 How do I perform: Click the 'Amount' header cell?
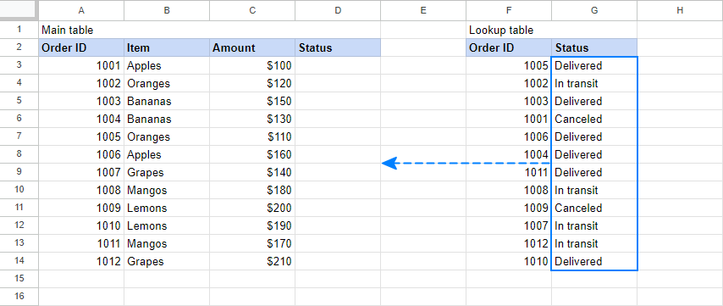(x=252, y=47)
